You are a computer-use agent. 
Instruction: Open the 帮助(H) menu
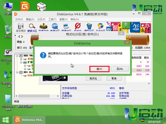(x=75, y=19)
